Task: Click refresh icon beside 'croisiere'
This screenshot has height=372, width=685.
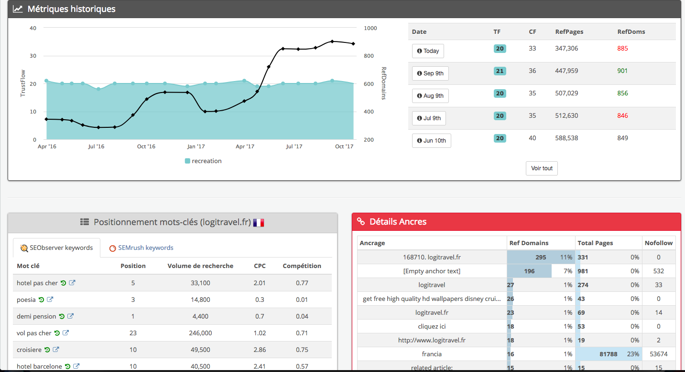Action: (47, 350)
